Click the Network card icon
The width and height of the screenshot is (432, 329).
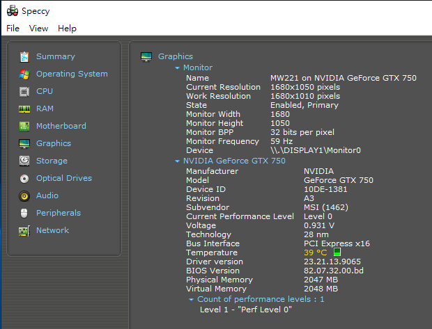click(x=24, y=231)
